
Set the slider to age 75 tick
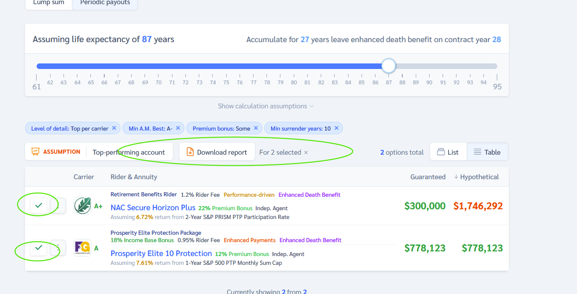(226, 80)
